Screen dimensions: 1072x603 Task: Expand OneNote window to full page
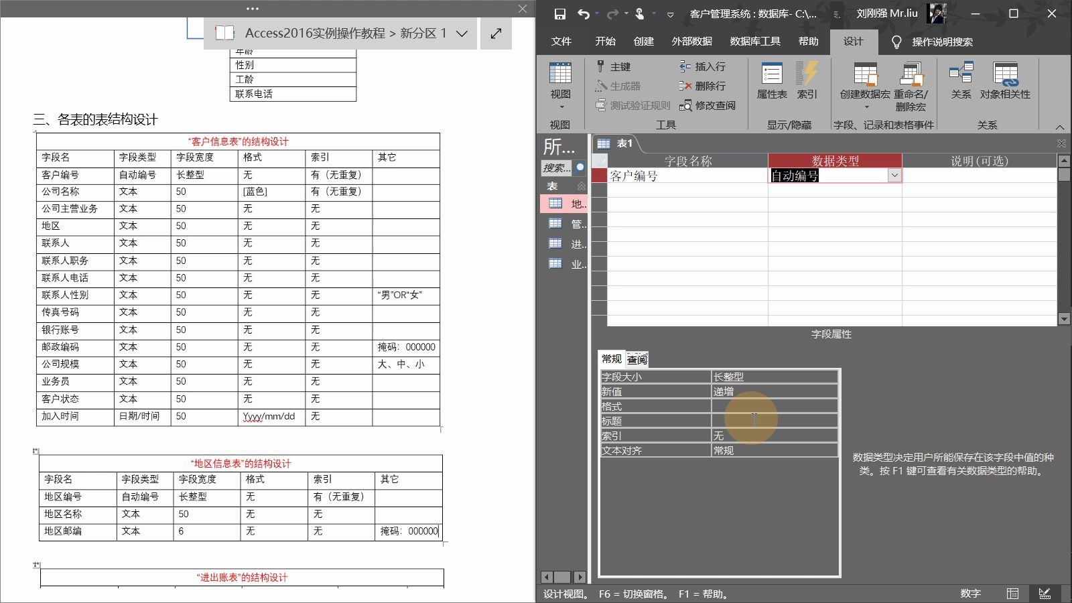click(x=496, y=33)
